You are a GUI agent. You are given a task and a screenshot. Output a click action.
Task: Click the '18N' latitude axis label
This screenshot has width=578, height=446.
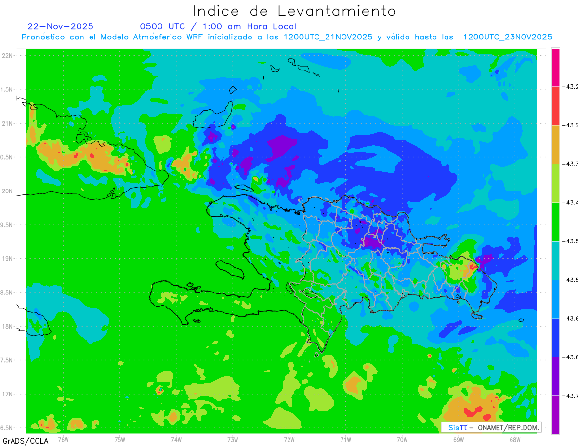pos(8,326)
